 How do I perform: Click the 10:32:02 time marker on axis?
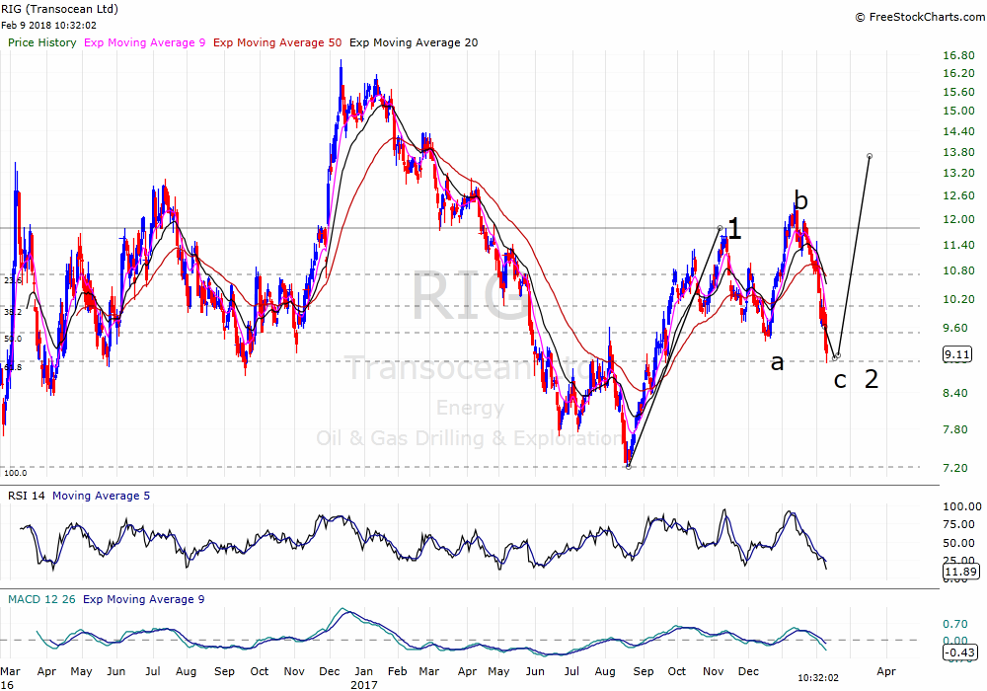tap(817, 678)
